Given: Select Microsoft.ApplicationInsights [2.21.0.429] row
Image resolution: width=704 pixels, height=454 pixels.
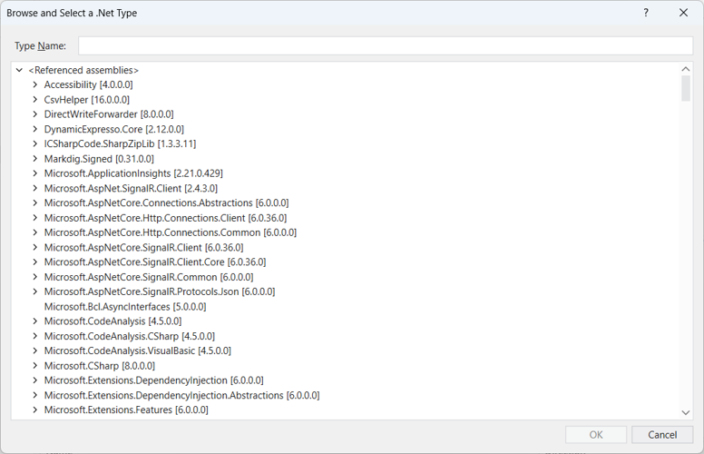Looking at the screenshot, I should (133, 173).
